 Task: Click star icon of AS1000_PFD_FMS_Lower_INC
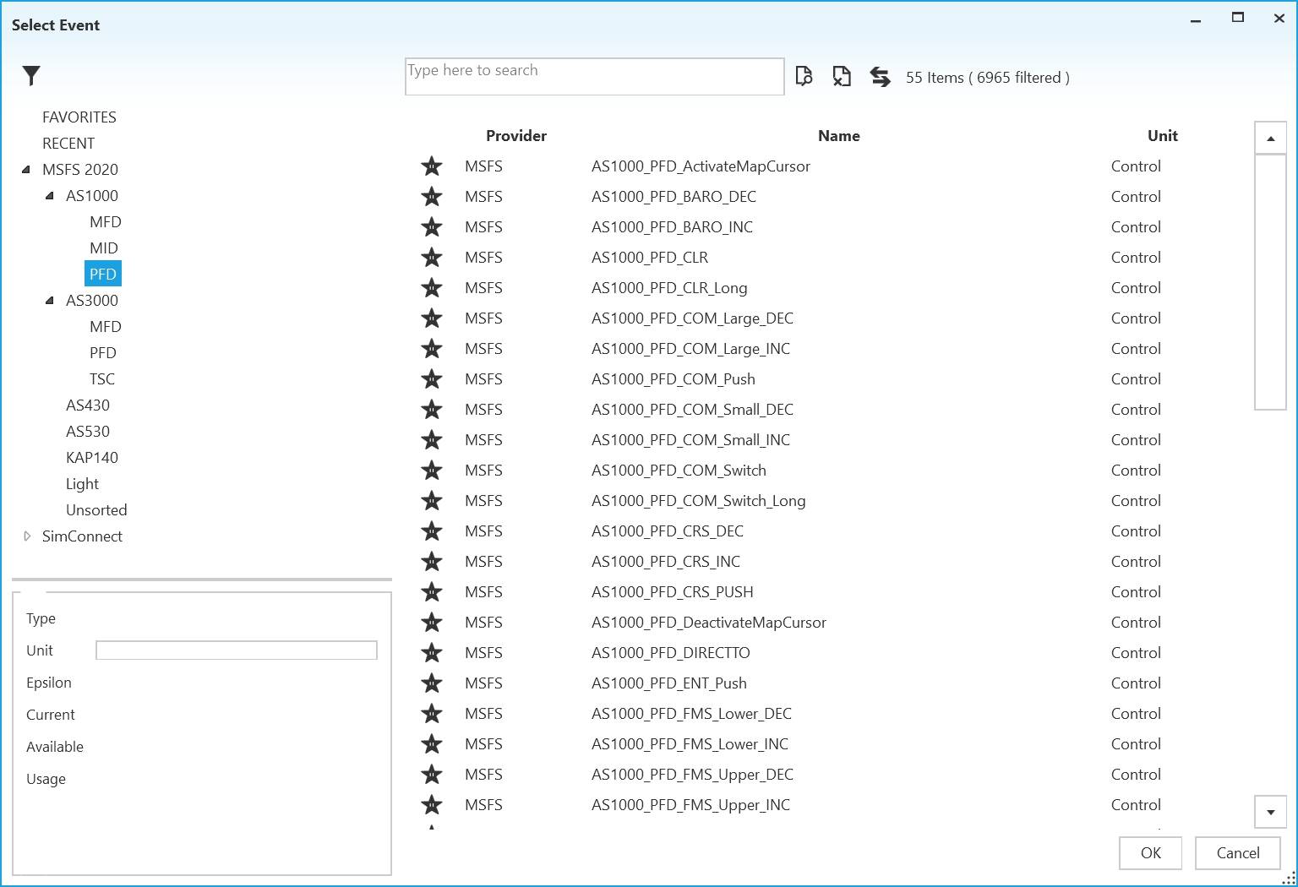(x=432, y=744)
